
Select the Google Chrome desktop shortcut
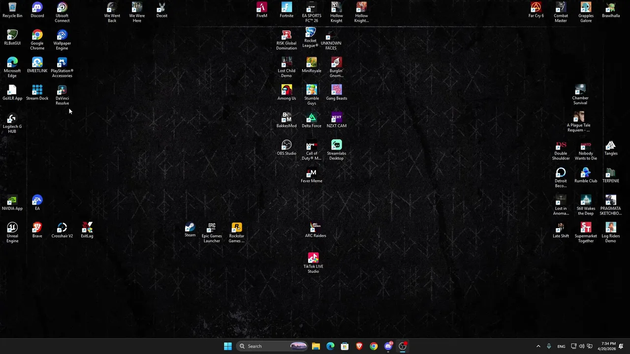click(37, 40)
